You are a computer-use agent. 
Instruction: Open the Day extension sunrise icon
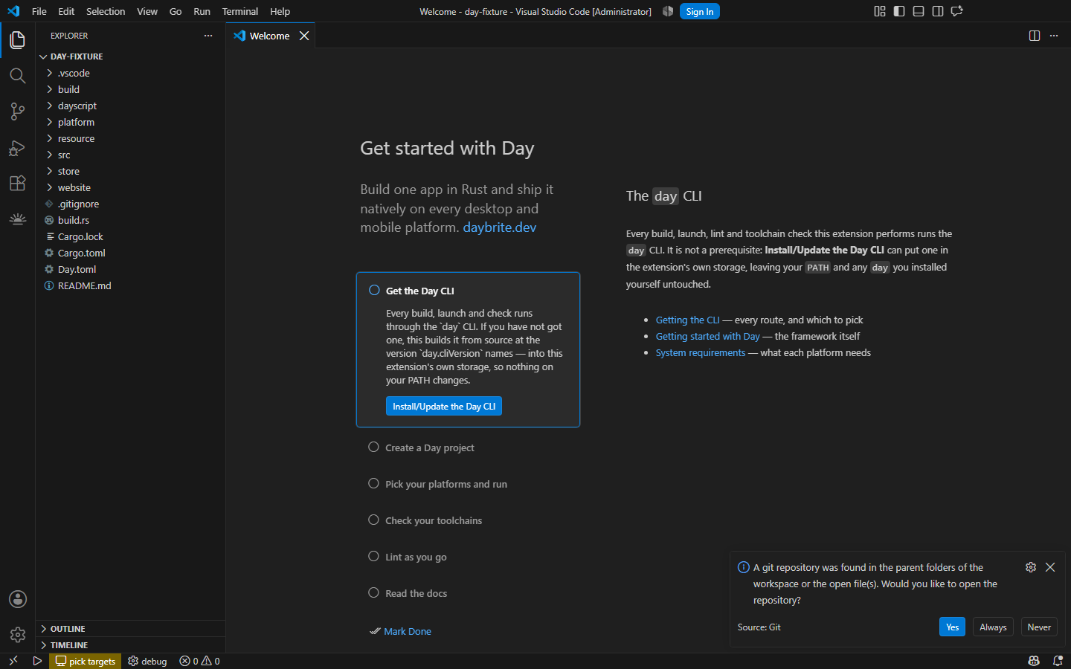[x=17, y=219]
